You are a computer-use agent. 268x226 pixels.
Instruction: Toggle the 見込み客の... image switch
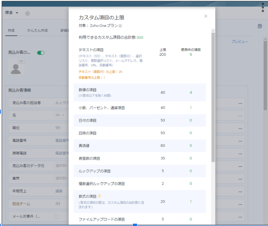click(41, 53)
